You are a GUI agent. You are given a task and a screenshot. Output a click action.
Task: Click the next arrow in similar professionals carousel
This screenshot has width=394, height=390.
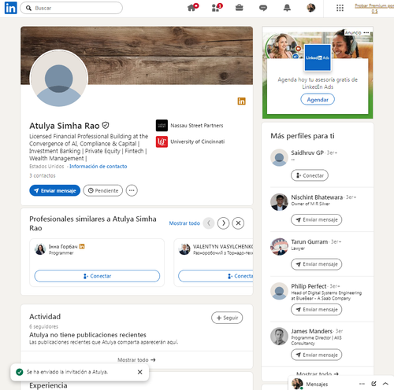coord(223,223)
